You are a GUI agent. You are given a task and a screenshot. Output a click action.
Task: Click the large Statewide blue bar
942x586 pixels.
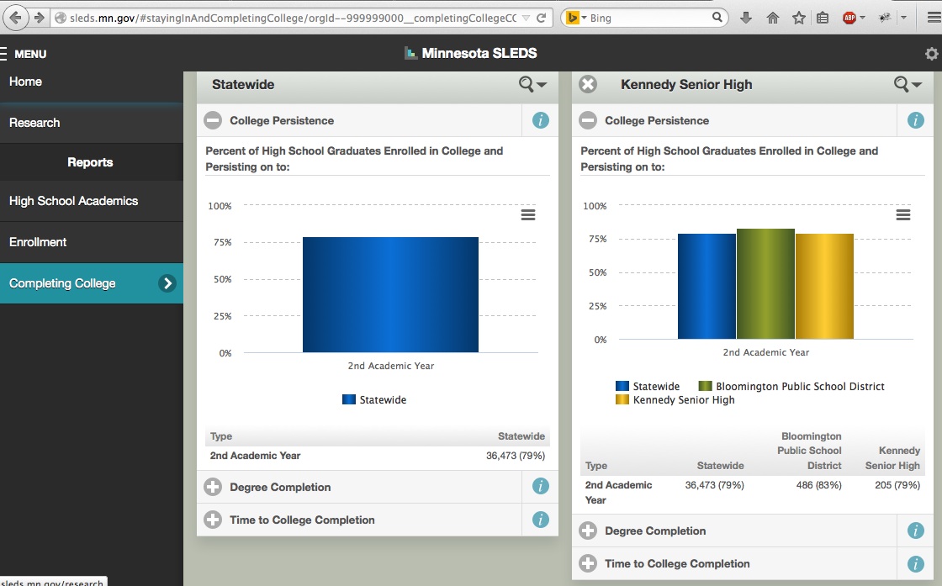click(x=390, y=295)
